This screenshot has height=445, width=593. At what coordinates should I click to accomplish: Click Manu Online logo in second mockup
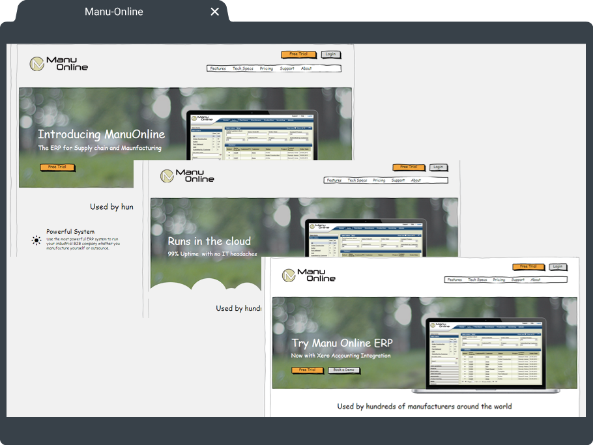click(187, 176)
